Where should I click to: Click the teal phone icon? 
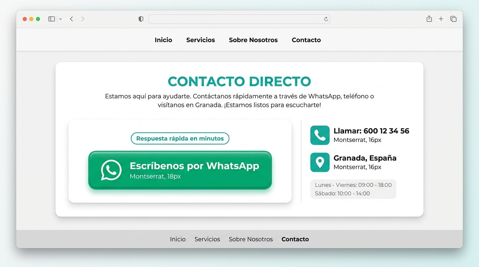320,135
